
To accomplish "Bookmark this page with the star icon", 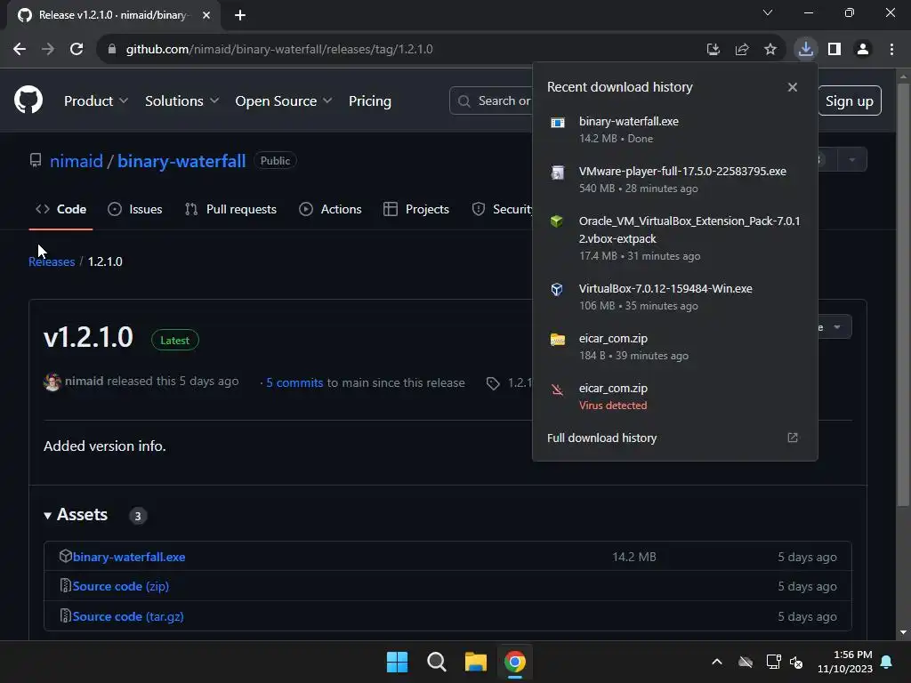I will point(770,50).
